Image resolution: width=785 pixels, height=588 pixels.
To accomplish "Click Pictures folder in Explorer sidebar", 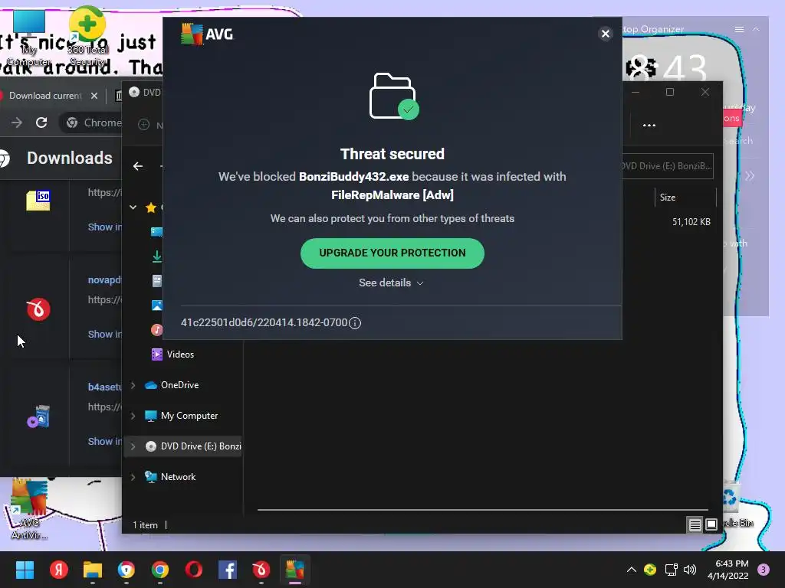I will click(156, 305).
